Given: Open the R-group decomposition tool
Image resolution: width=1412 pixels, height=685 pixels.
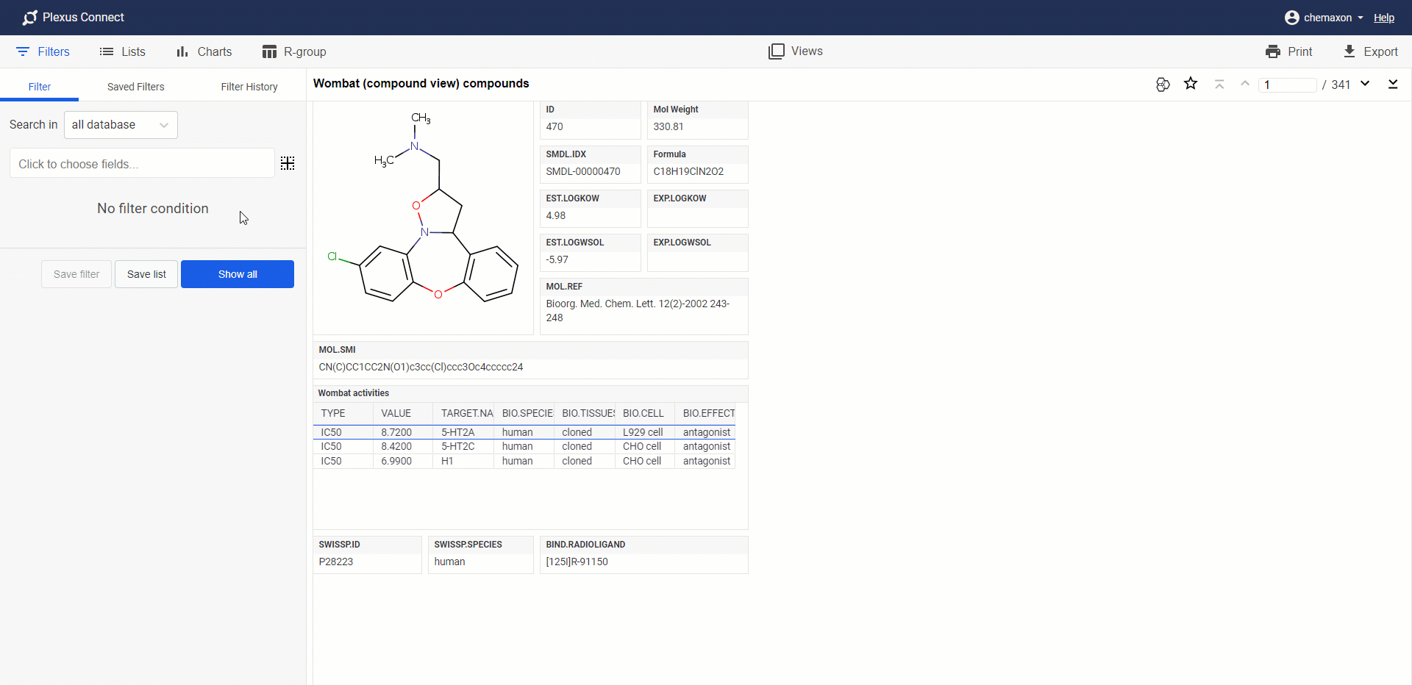Looking at the screenshot, I should click(x=293, y=51).
